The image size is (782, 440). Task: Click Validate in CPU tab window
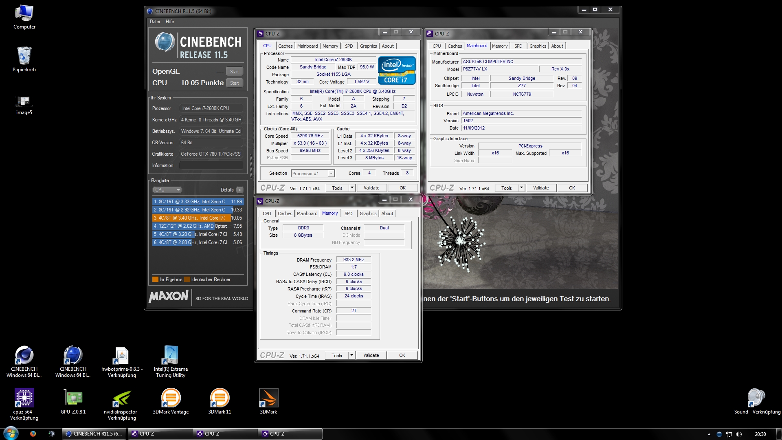(371, 188)
